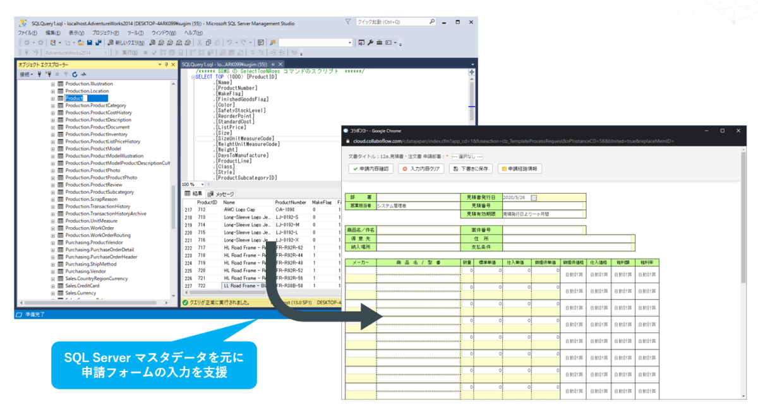758x405 pixels.
Task: Open the 申請部署 '--- 選択なし ---' dropdown
Action: coord(468,156)
